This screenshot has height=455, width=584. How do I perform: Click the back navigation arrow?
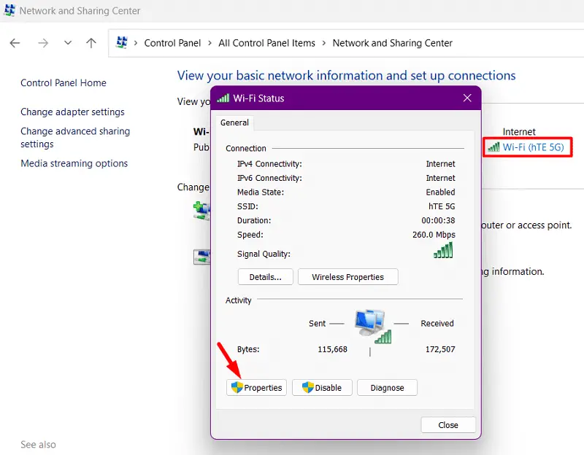[15, 43]
